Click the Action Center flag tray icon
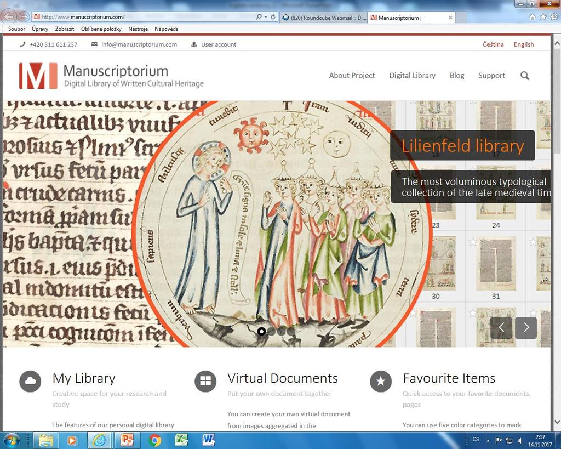 click(498, 440)
